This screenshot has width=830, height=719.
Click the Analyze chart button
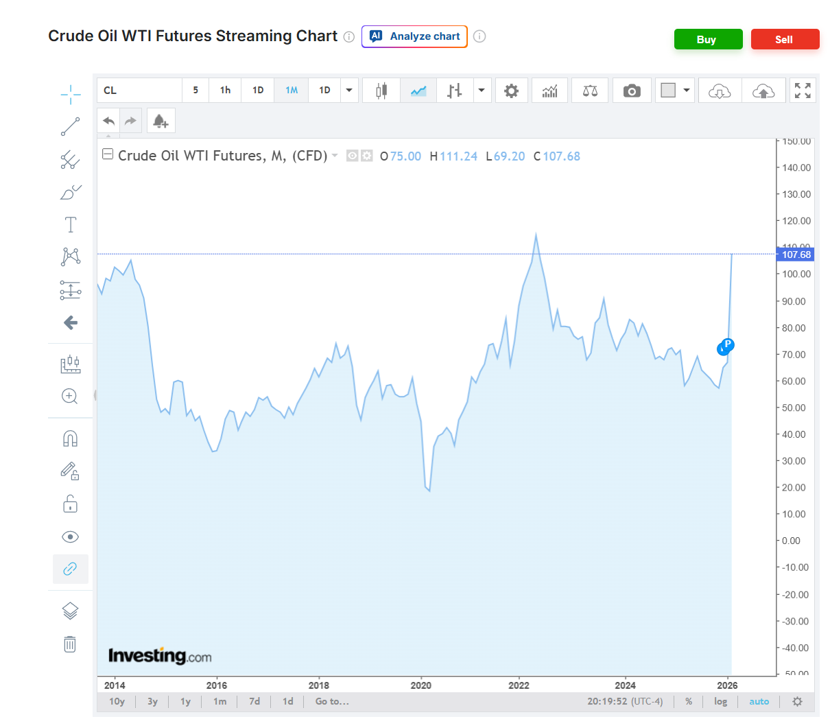click(414, 36)
